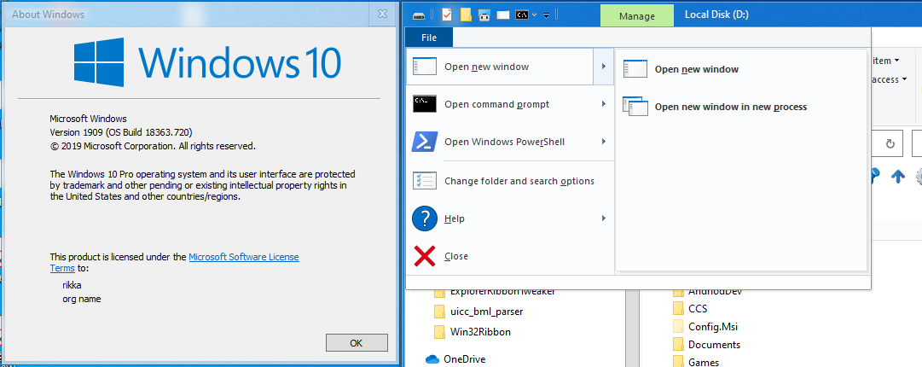The image size is (922, 367).
Task: Click the '© 2019 Microsoft Corporation' copyright line
Action: pyautogui.click(x=153, y=146)
